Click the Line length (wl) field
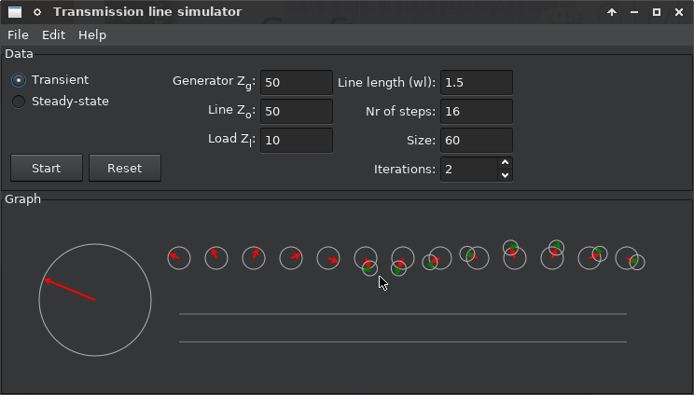The width and height of the screenshot is (694, 395). click(477, 82)
